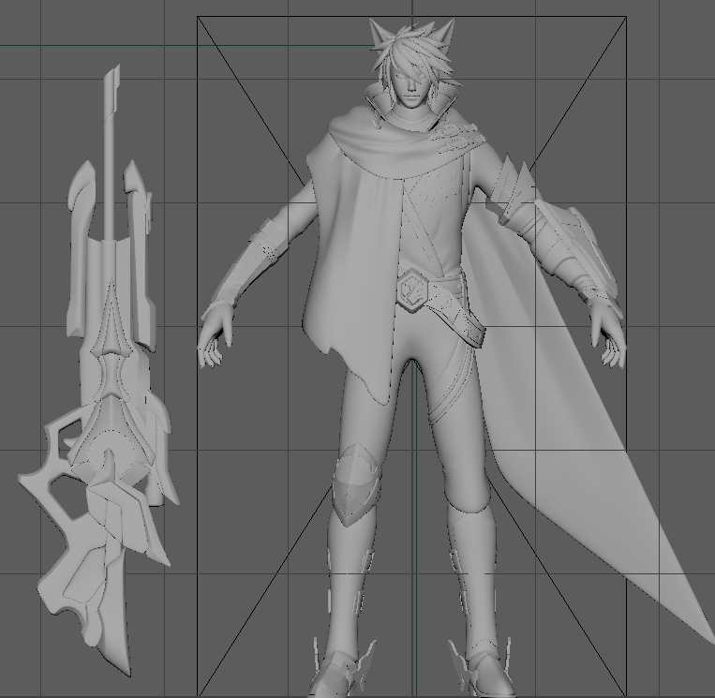Screen dimensions: 715x698
Task: Select the character's spiky-haired head
Action: tap(412, 64)
